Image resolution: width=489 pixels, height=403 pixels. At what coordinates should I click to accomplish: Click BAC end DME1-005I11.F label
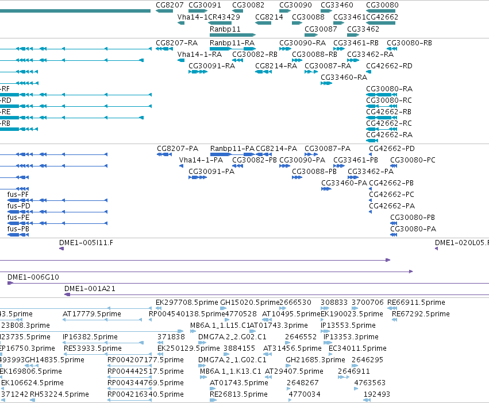[86, 242]
